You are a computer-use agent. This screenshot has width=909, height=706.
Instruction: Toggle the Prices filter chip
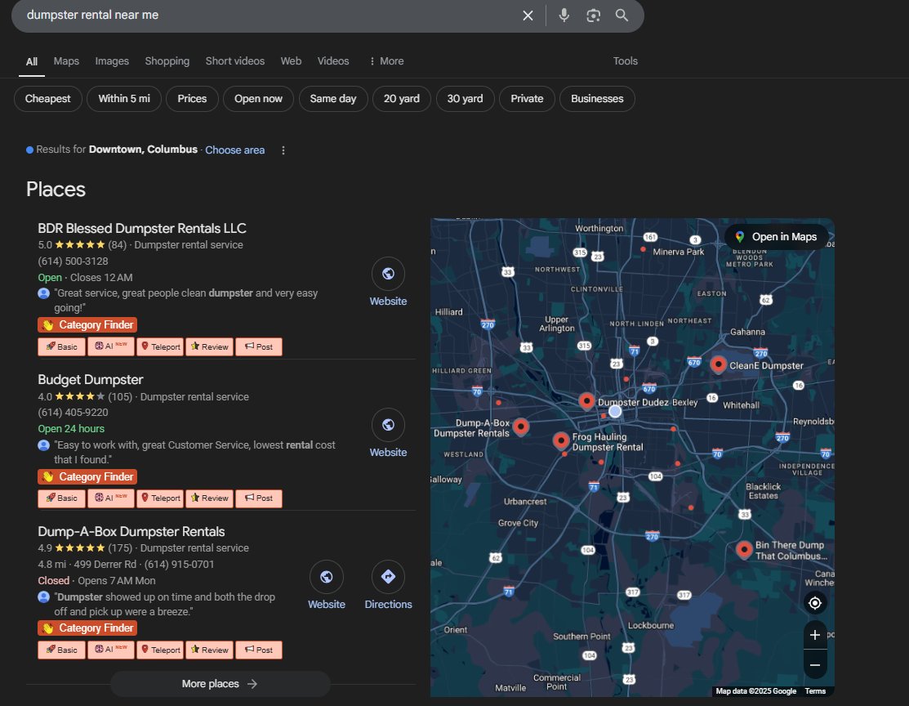click(x=192, y=99)
